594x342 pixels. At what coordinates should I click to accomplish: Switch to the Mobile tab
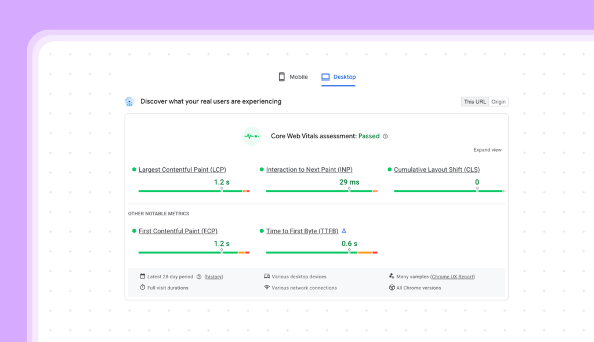point(293,77)
